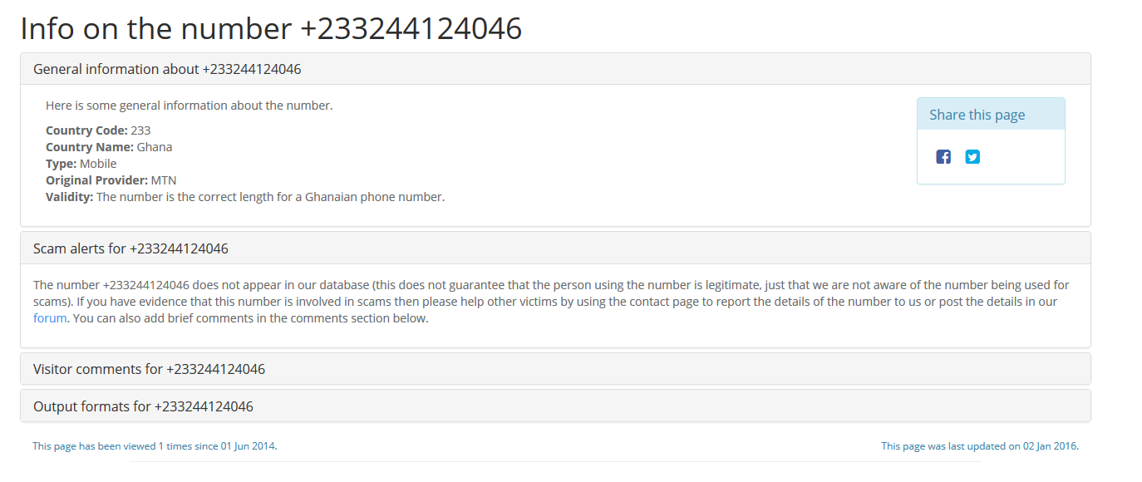The width and height of the screenshot is (1142, 482).
Task: Click the 02 Jan 2016 update date
Action: coord(1050,446)
